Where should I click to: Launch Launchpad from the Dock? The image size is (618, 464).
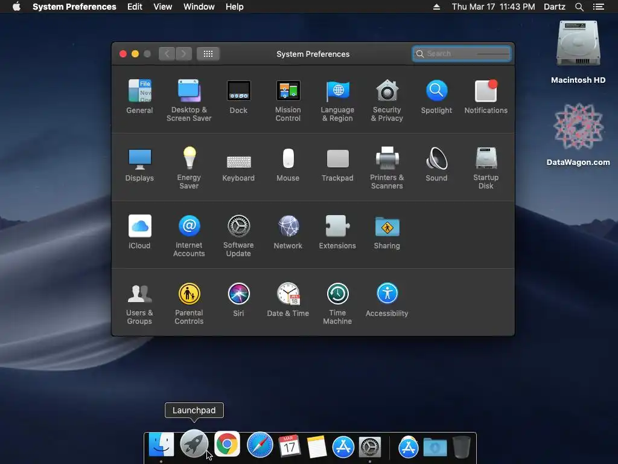click(194, 444)
